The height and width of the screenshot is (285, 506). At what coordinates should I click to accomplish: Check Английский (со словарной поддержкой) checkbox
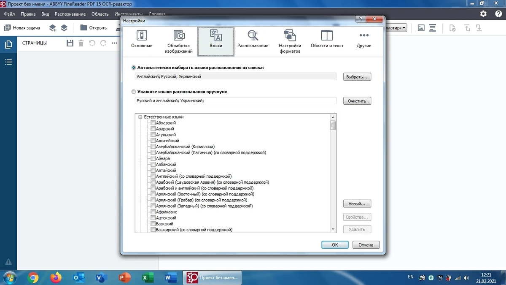pyautogui.click(x=153, y=176)
